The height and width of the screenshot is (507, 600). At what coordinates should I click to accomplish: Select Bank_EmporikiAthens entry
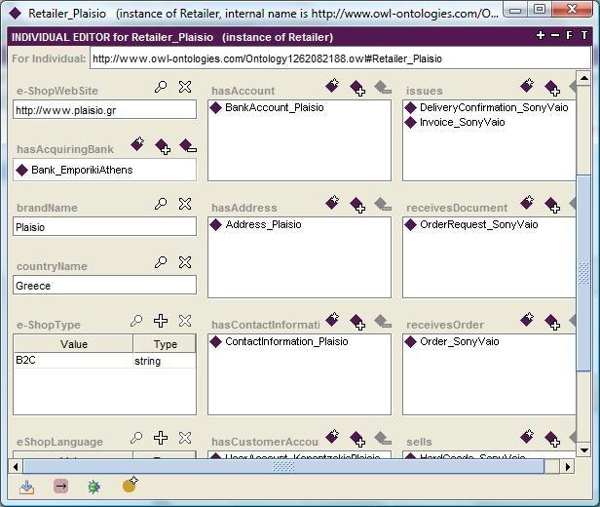click(75, 170)
